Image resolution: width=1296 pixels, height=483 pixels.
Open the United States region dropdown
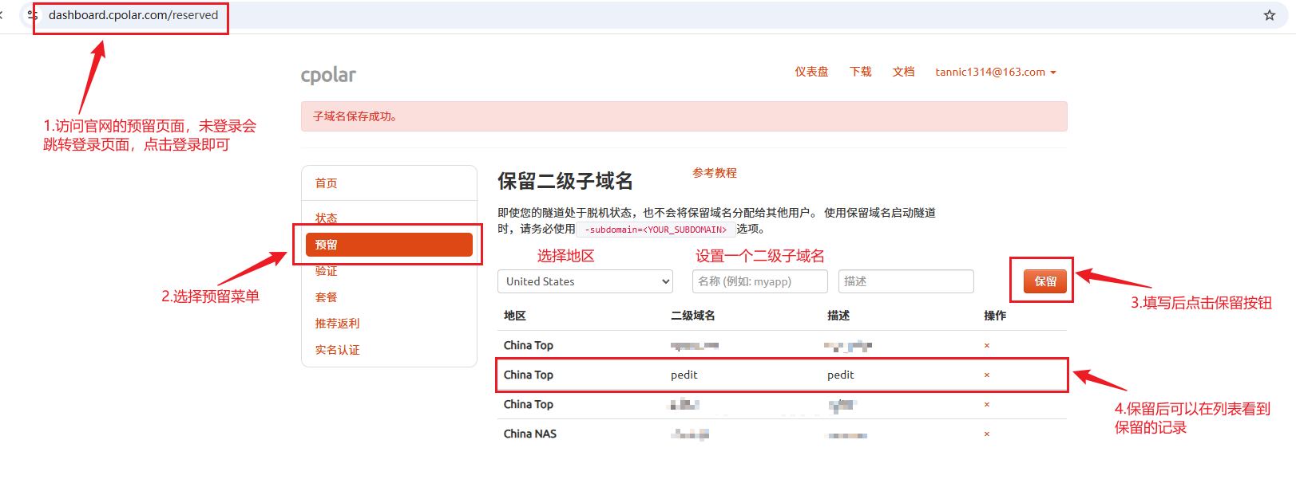coord(585,281)
